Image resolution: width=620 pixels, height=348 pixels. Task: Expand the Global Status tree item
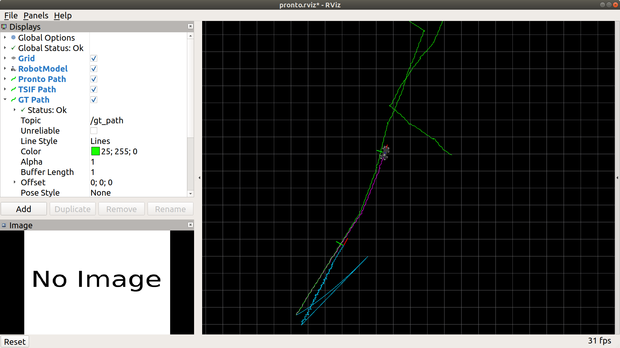[x=5, y=48]
